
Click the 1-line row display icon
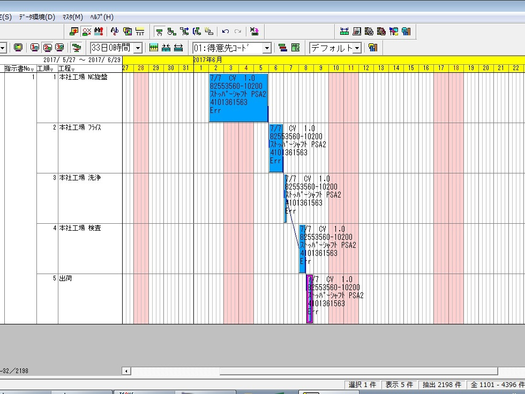(35, 48)
